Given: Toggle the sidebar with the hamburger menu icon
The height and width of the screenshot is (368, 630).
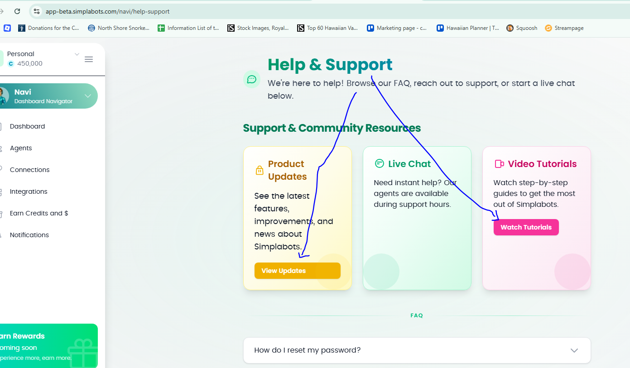Looking at the screenshot, I should 89,59.
